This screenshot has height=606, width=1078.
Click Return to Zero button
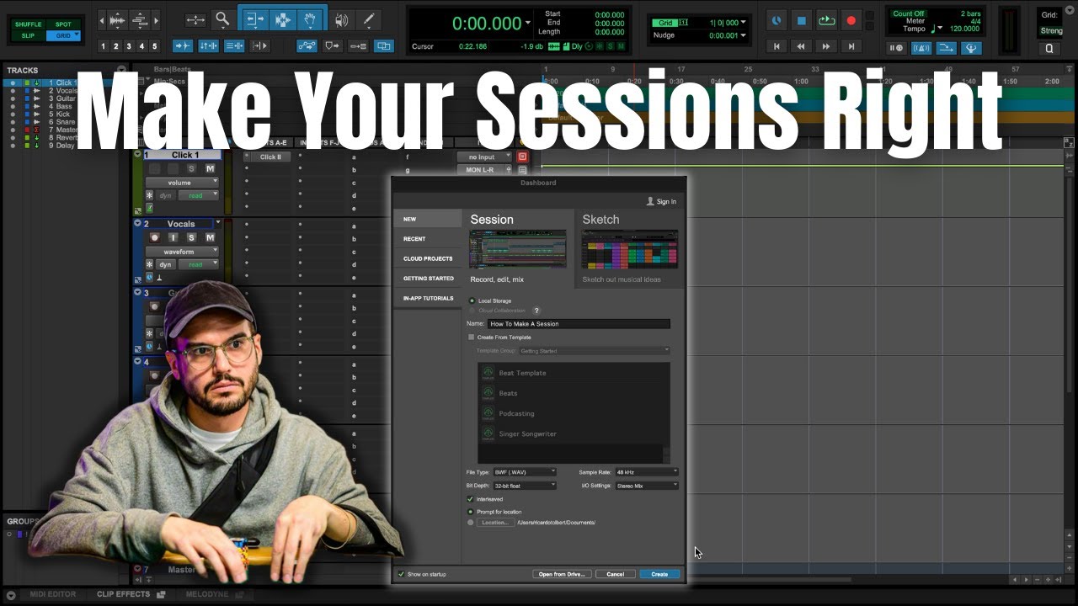(776, 46)
